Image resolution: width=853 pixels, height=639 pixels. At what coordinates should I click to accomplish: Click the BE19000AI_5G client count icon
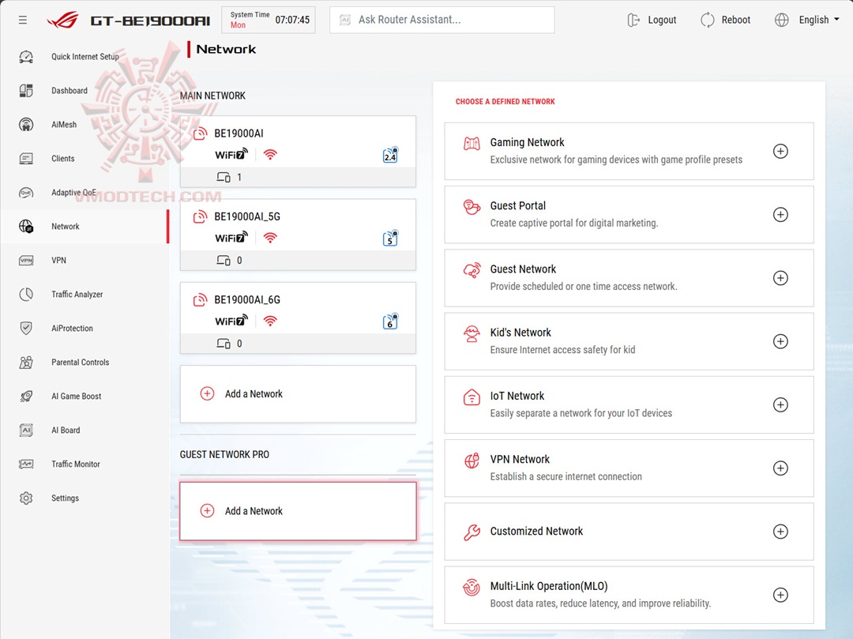[224, 261]
